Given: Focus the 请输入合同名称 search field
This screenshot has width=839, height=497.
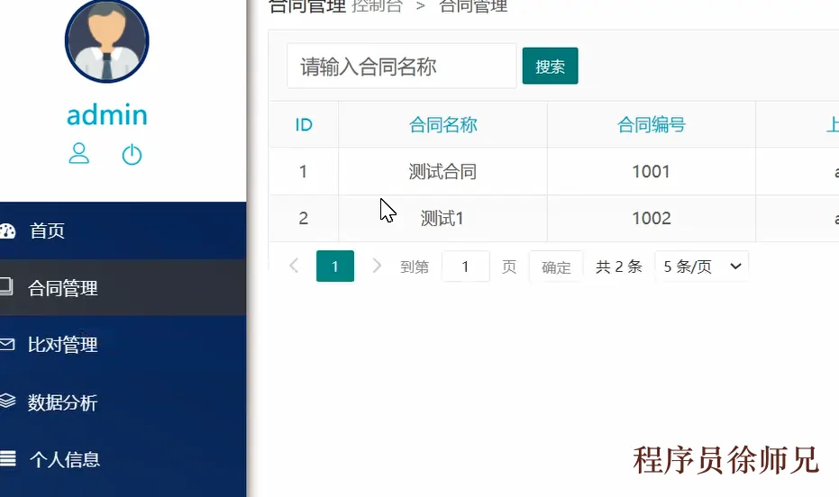Looking at the screenshot, I should click(x=401, y=67).
